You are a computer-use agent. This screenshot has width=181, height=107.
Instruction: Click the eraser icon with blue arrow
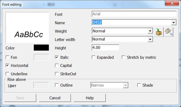tap(169, 32)
